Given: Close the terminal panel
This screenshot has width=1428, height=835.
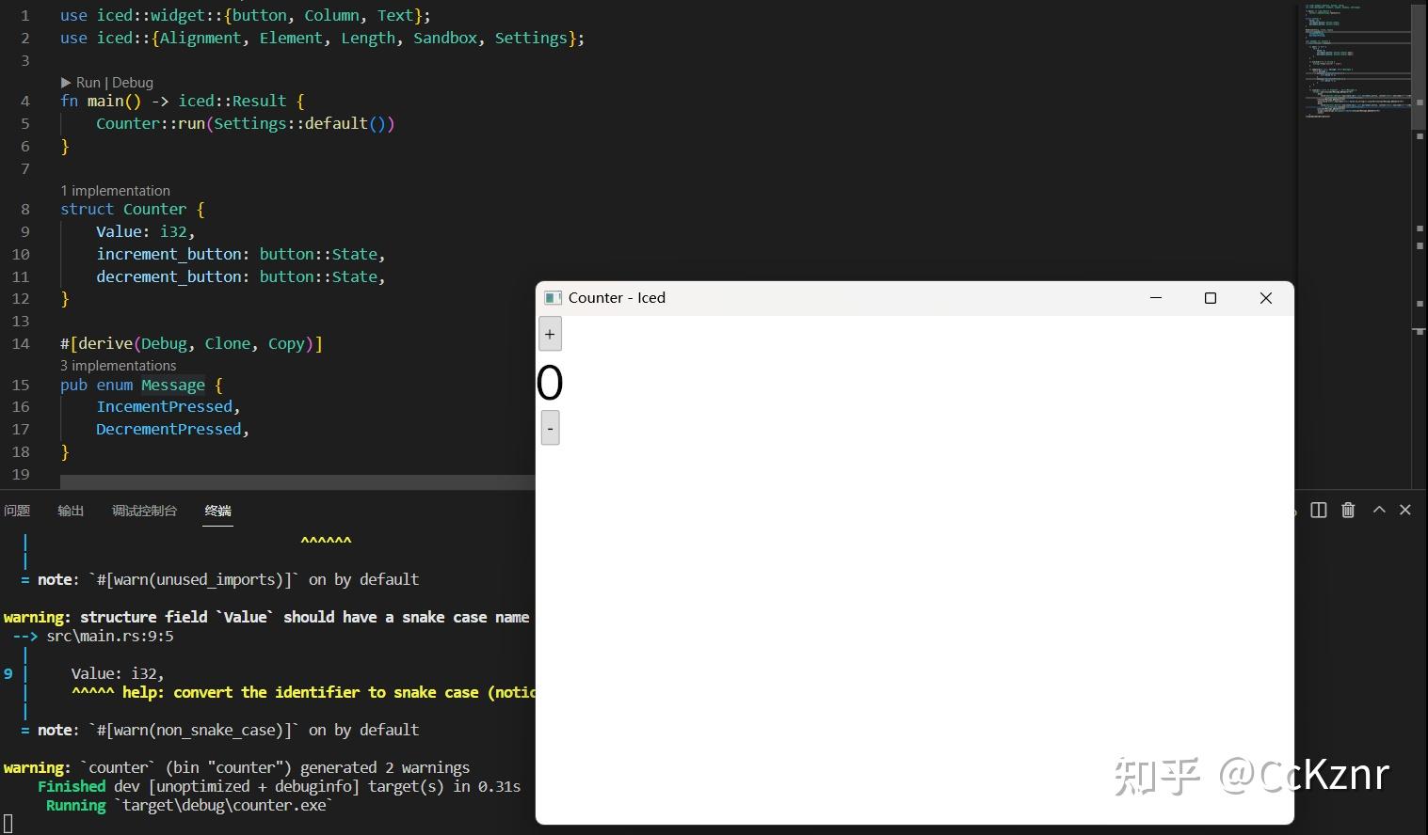Looking at the screenshot, I should [1405, 510].
